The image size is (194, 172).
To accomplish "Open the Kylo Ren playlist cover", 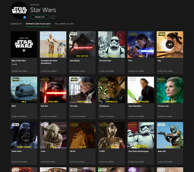I will pos(53,90).
